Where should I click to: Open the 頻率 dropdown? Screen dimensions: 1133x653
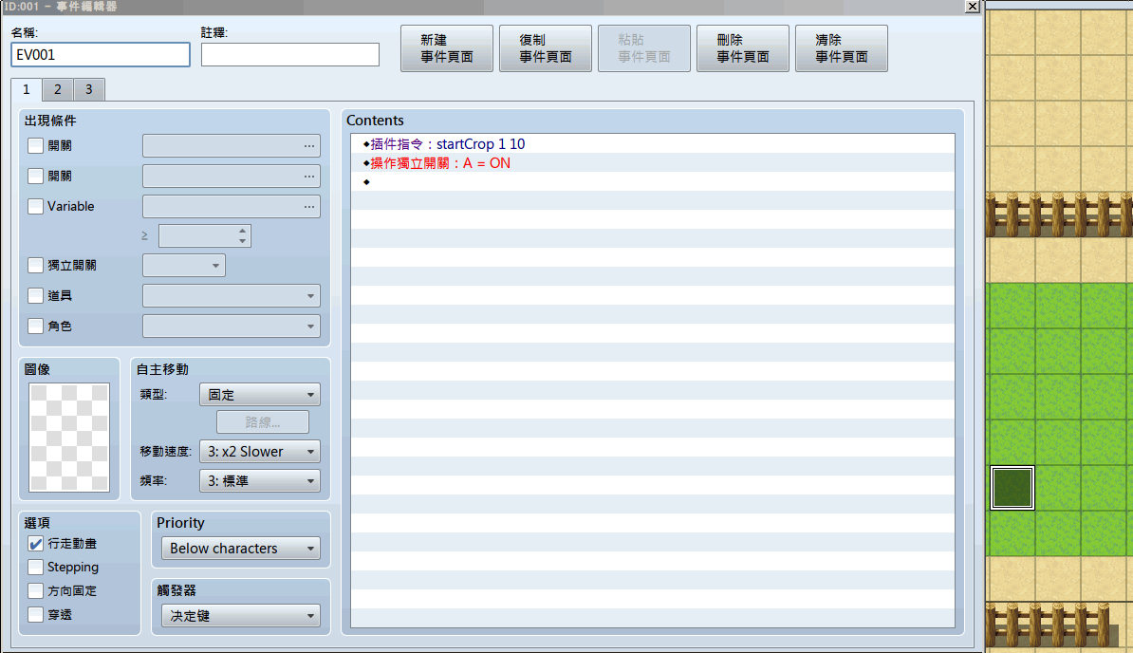pos(259,481)
